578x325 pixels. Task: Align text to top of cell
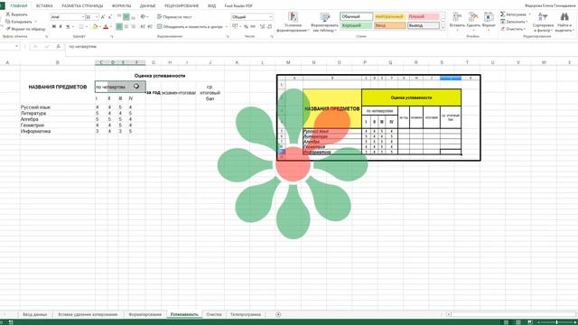point(119,16)
